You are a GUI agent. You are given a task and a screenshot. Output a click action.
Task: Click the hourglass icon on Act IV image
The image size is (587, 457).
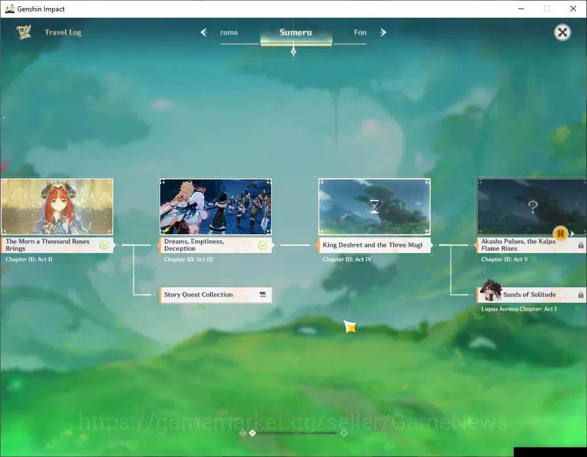374,206
